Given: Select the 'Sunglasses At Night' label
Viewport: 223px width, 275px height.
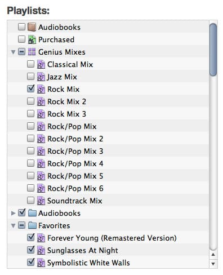Looking at the screenshot, I should click(83, 251).
